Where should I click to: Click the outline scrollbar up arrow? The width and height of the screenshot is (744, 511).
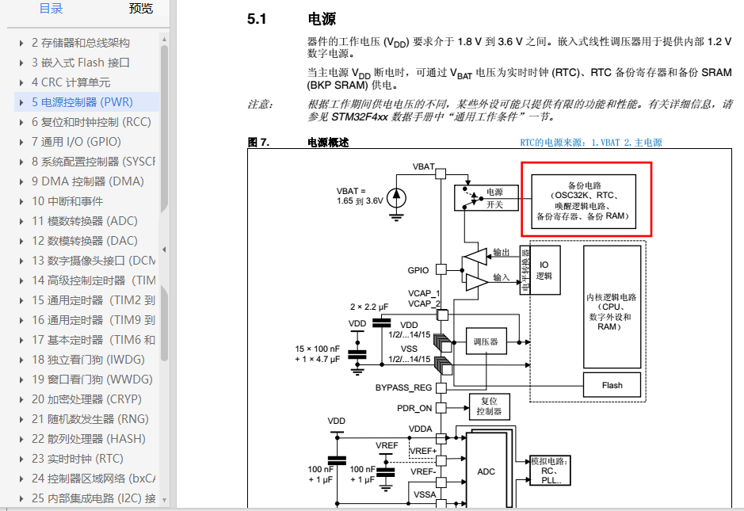164,40
